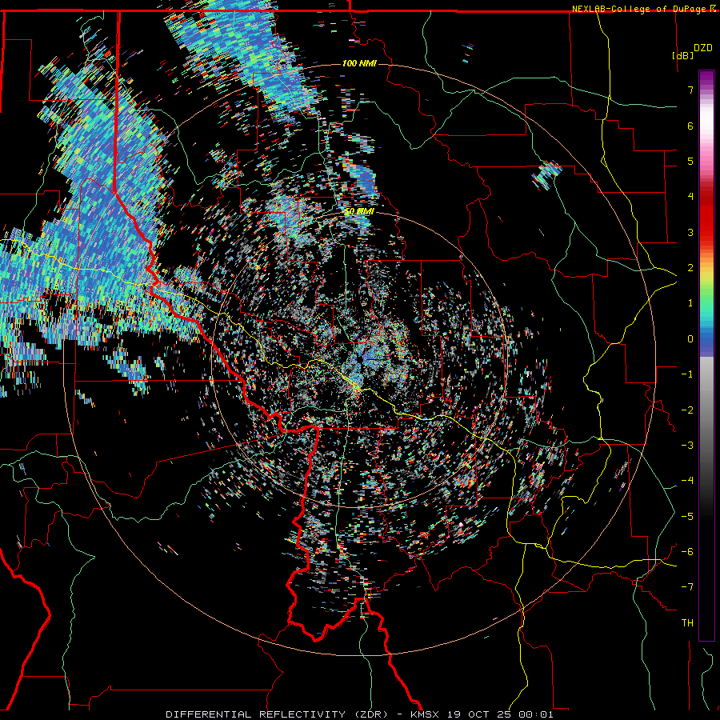Click the legend value 4
This screenshot has height=720, width=720.
point(690,197)
